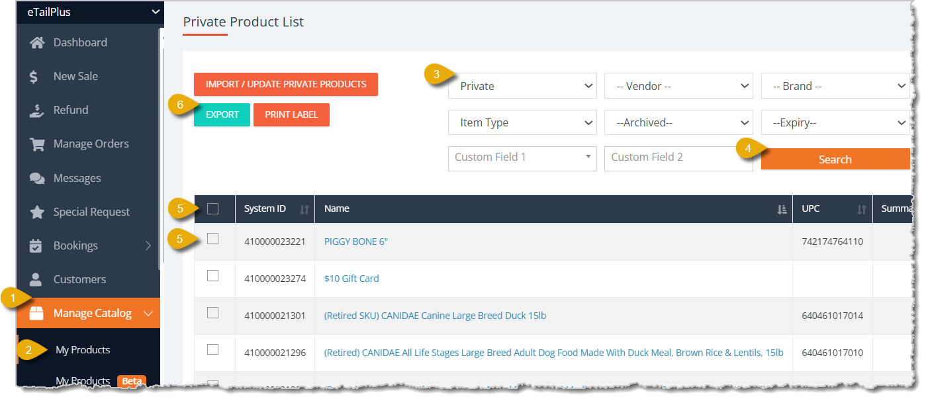Click the Export button

[x=222, y=114]
